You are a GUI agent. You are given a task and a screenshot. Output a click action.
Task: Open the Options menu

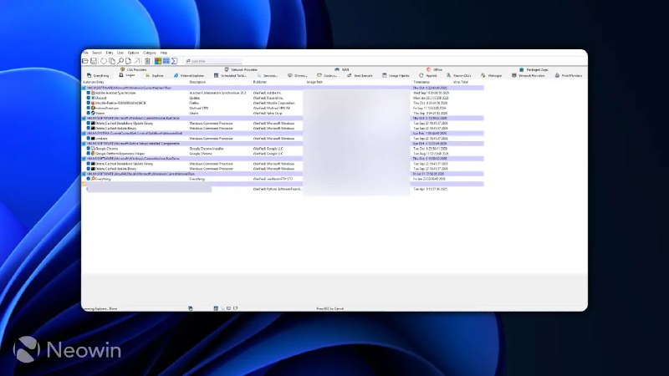click(133, 53)
